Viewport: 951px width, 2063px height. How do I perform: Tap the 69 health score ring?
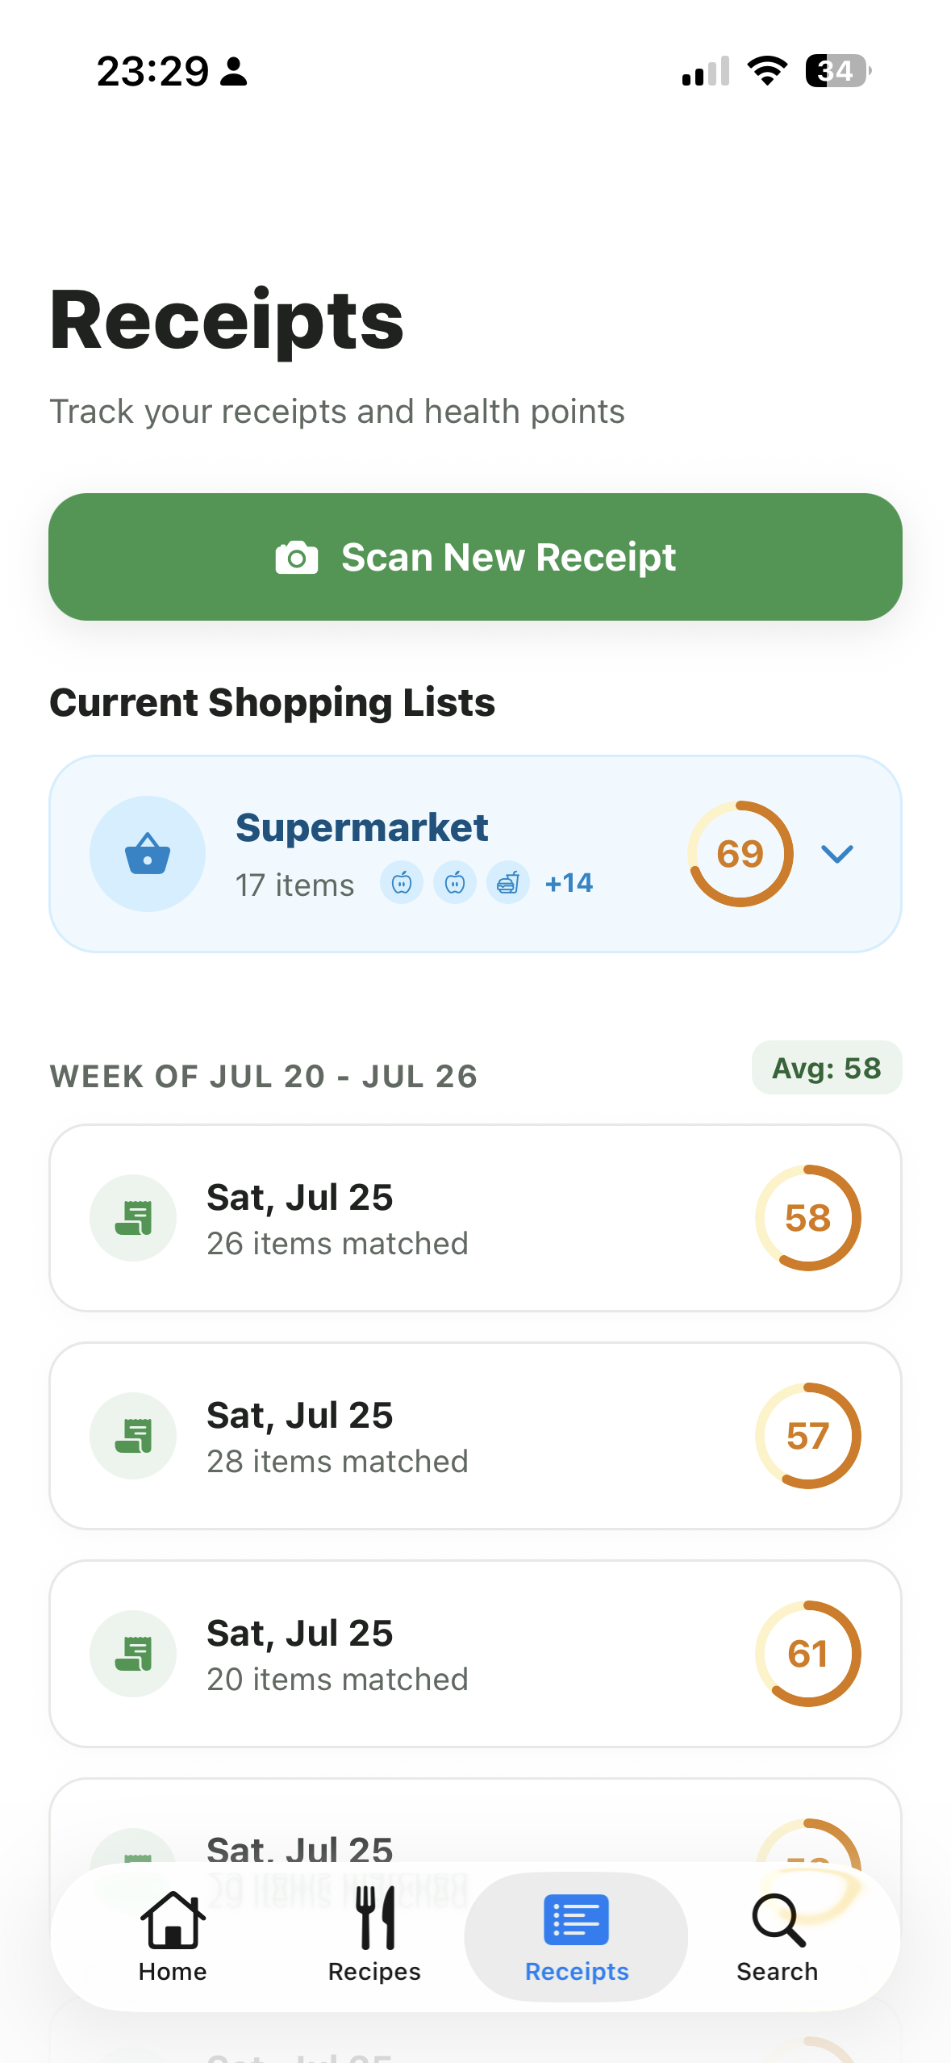740,854
